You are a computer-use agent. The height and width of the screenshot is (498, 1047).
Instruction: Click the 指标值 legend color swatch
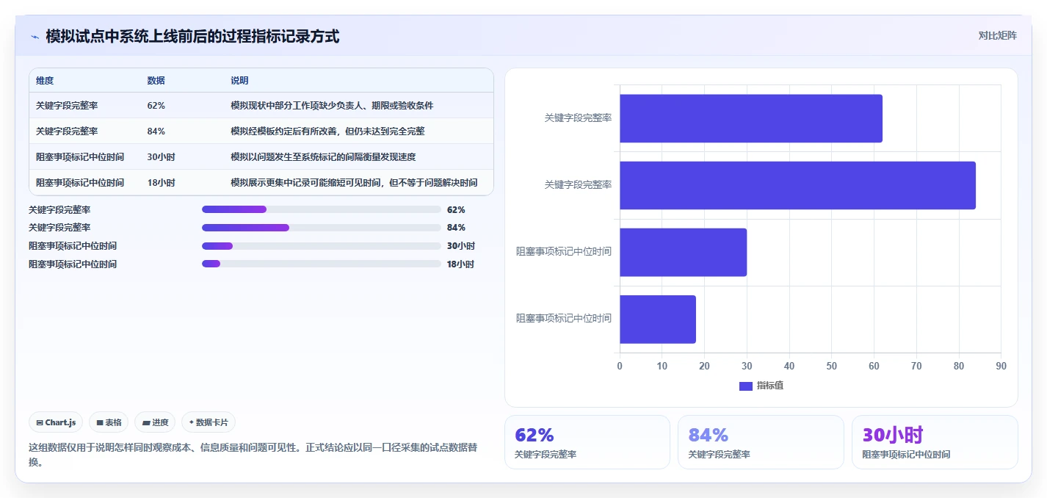point(745,386)
